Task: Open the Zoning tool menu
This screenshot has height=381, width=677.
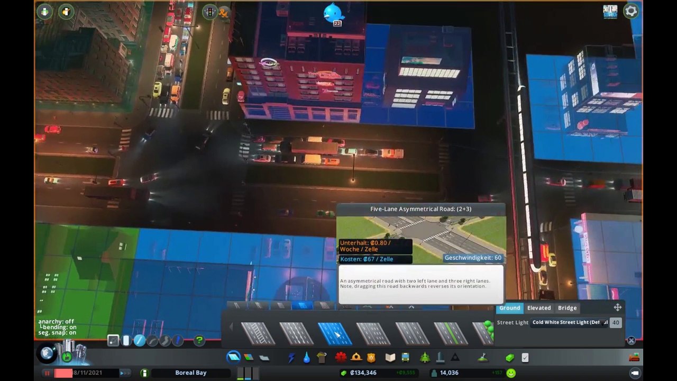Action: tap(249, 358)
